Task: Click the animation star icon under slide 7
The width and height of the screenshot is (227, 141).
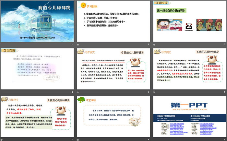Action: pyautogui.click(x=1, y=140)
